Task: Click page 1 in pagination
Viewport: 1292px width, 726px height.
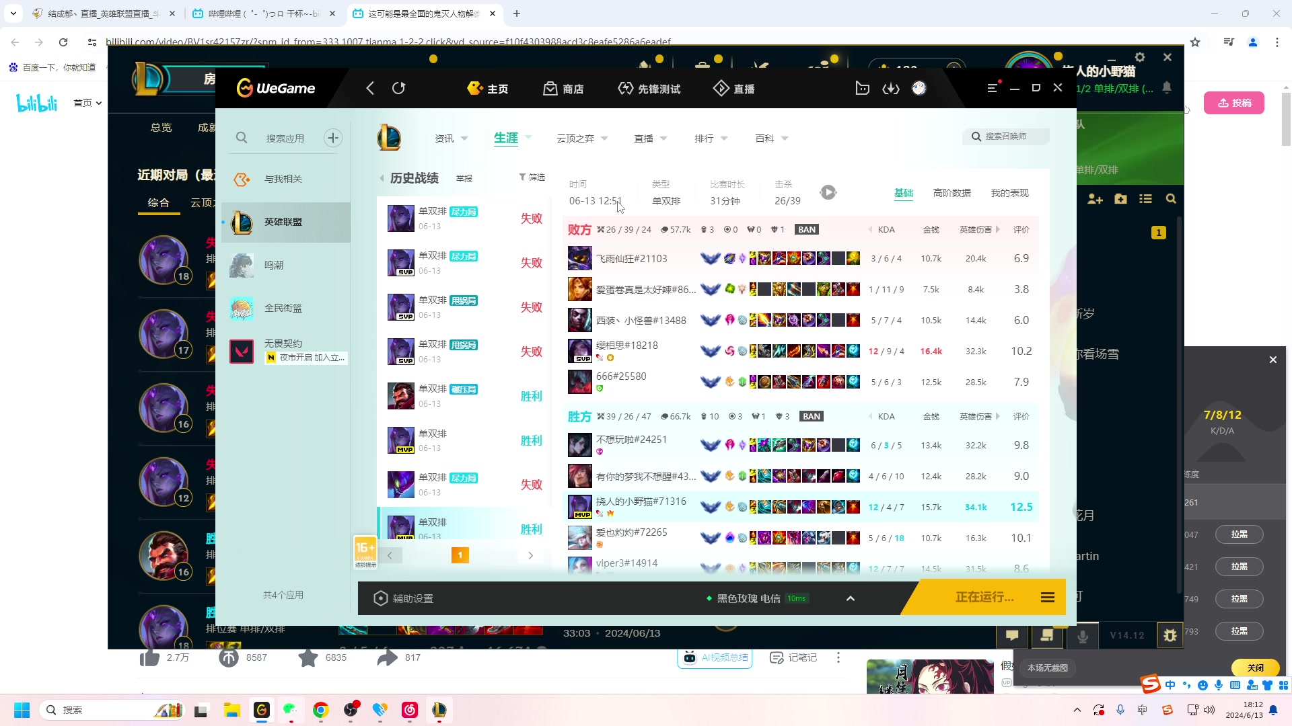Action: 460,555
